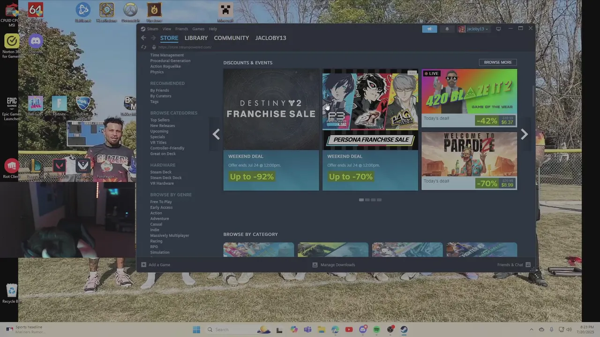The height and width of the screenshot is (337, 600).
Task: Select the Overwatch desktop icon
Action: tap(130, 12)
